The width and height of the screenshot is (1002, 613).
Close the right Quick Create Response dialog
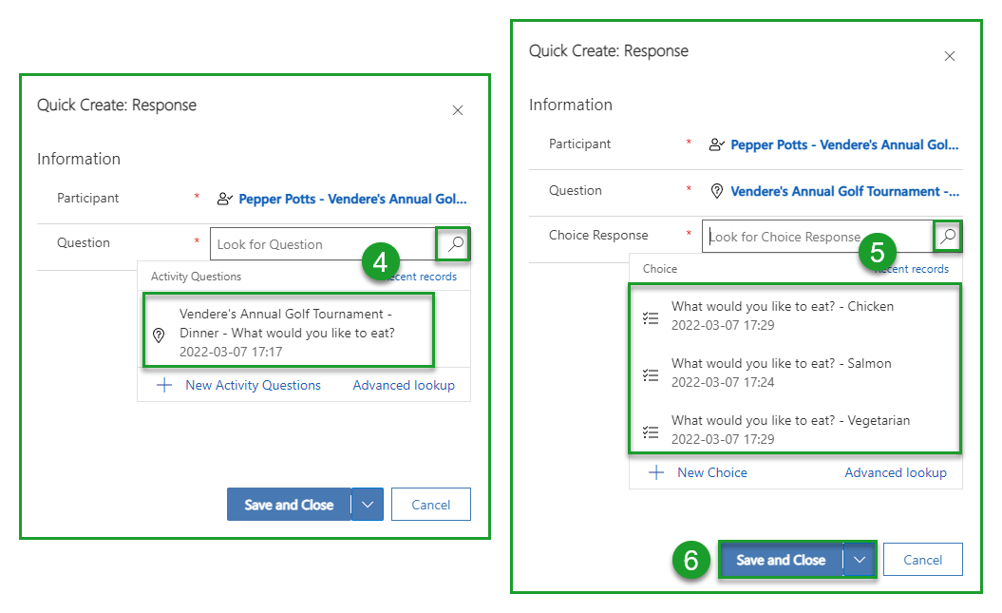pyautogui.click(x=950, y=56)
